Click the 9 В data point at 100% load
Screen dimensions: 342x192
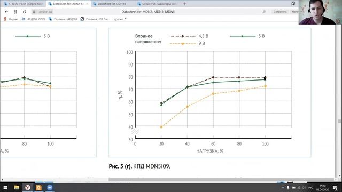[x=266, y=86]
